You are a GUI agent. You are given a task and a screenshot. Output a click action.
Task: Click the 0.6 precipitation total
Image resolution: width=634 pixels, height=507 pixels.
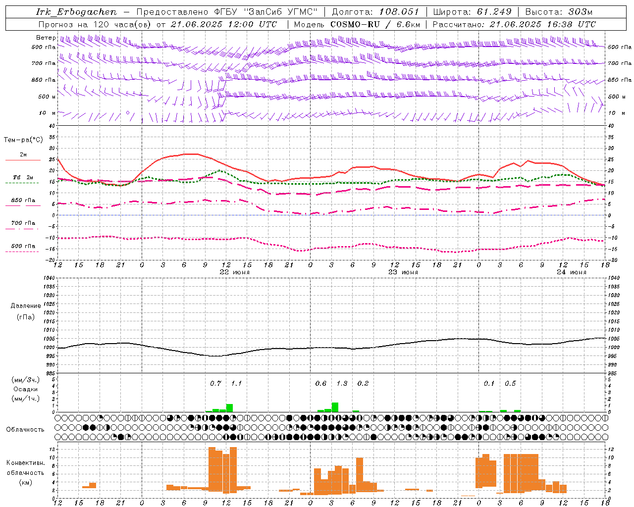(321, 384)
